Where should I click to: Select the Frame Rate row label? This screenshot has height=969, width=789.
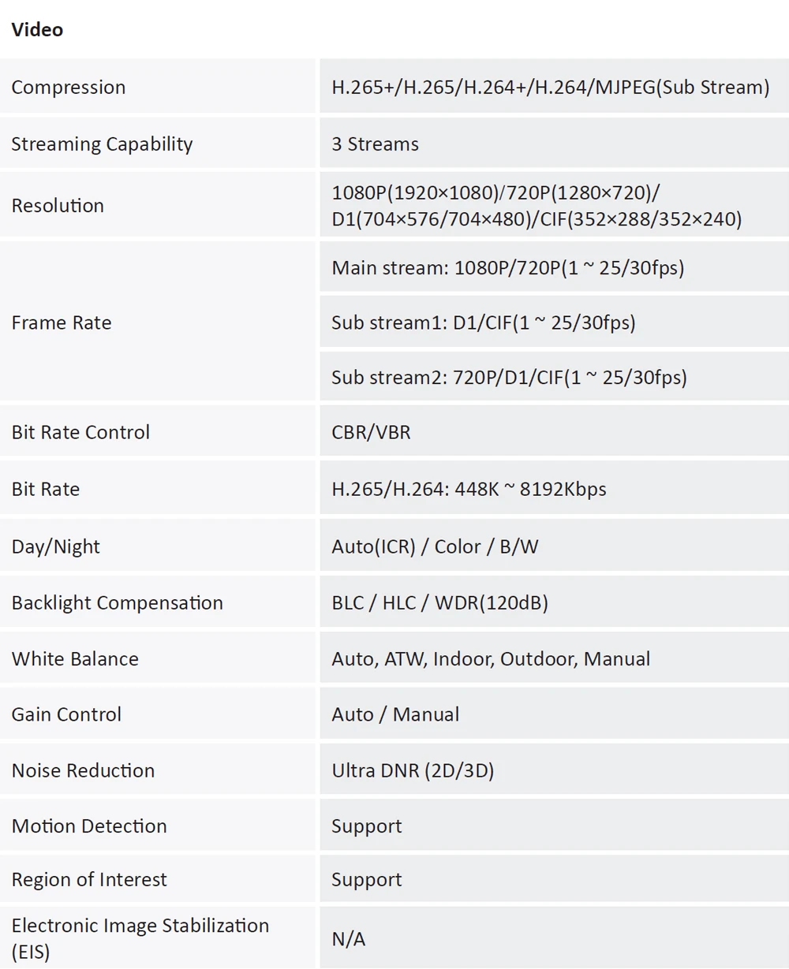tap(62, 322)
